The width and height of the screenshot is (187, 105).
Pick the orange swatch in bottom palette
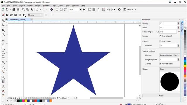coord(51,101)
